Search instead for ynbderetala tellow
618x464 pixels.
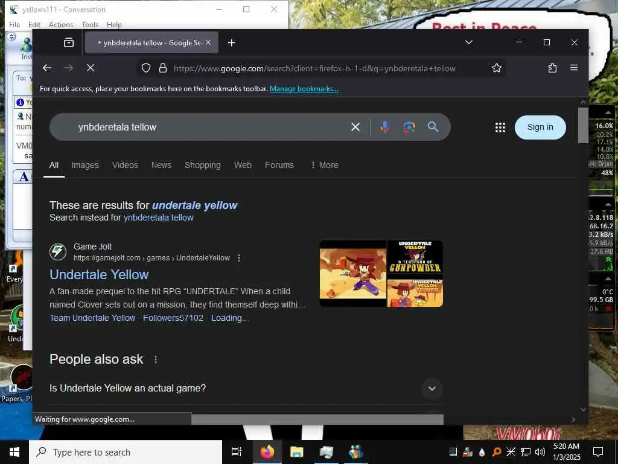click(x=159, y=217)
